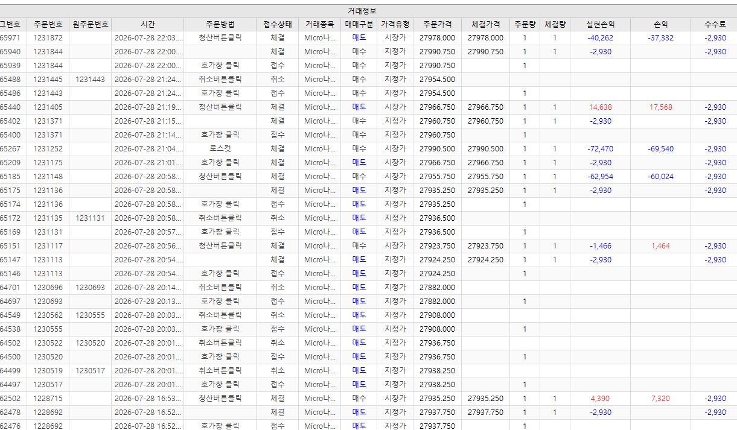This screenshot has height=430, width=737.
Task: Select row number 65939
Action: tap(10, 66)
